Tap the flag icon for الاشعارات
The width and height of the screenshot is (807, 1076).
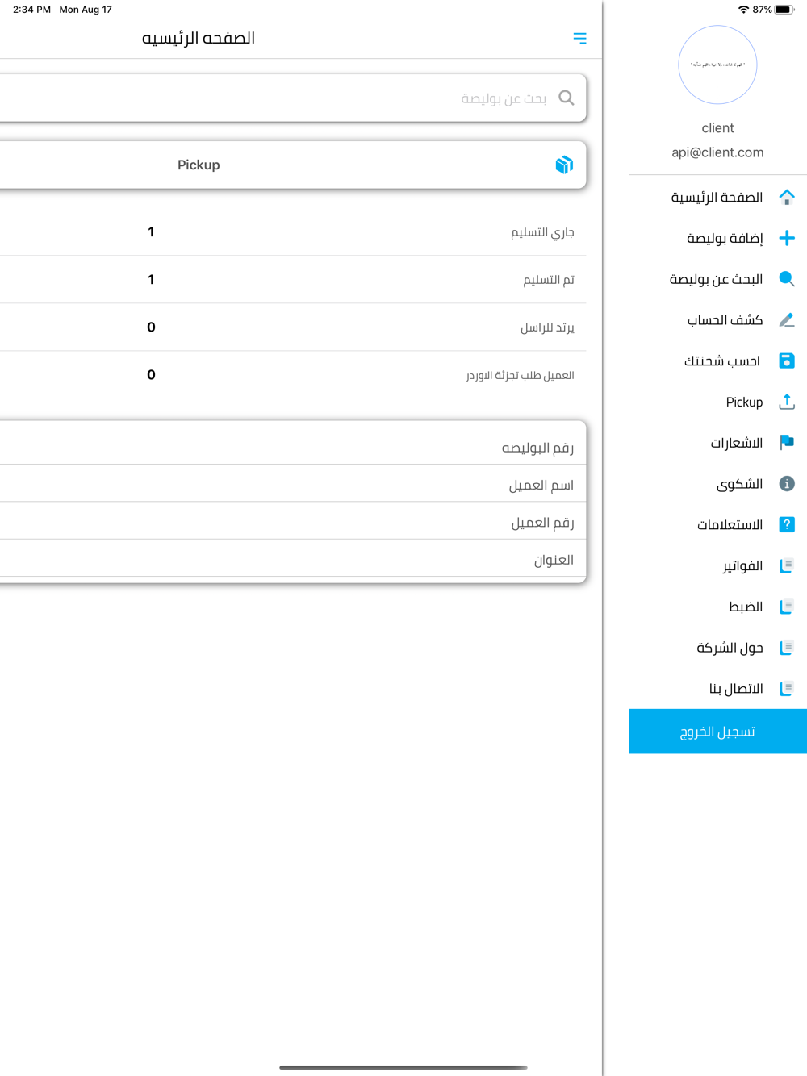click(x=787, y=443)
